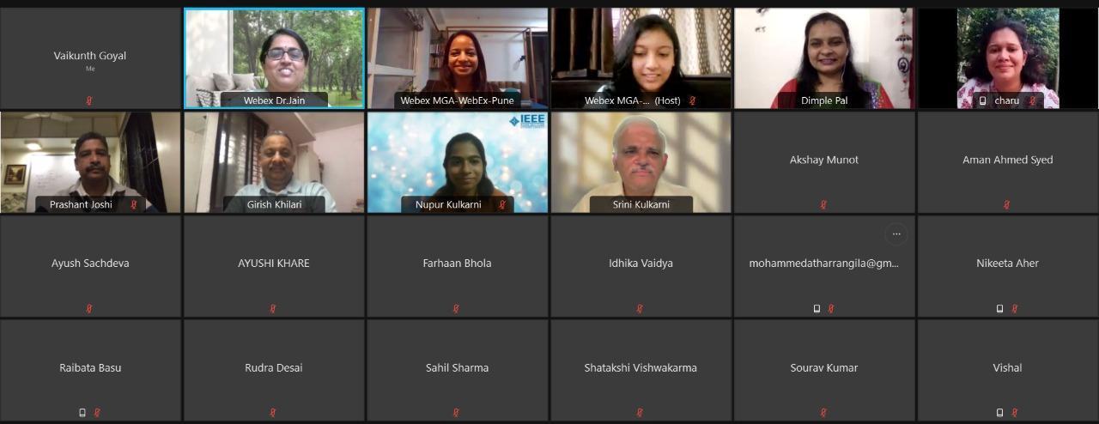Viewport: 1099px width, 424px height.
Task: Select Dimple Pal video tile
Action: click(x=824, y=58)
